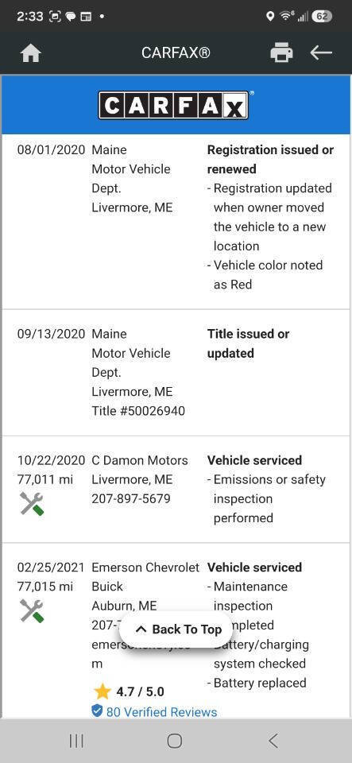Screen dimensions: 352x763
Task: Tap the back arrow in top bar
Action: pos(321,52)
